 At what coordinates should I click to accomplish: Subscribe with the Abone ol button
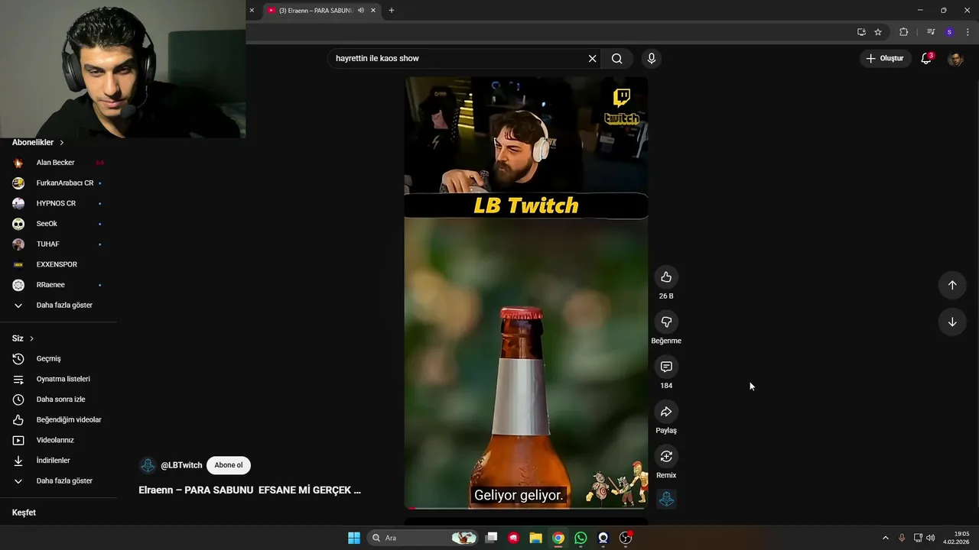click(228, 465)
